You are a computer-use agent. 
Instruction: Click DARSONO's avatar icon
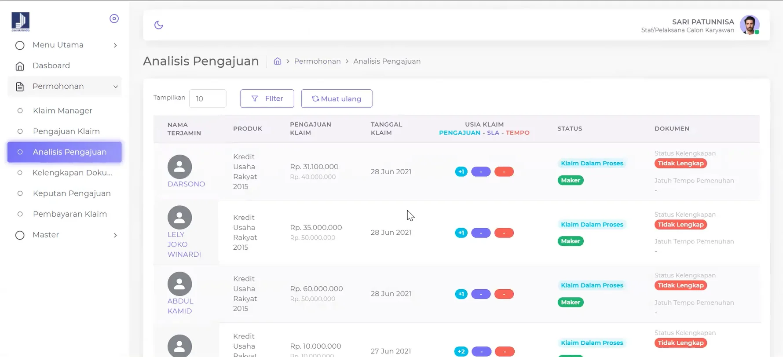[179, 167]
